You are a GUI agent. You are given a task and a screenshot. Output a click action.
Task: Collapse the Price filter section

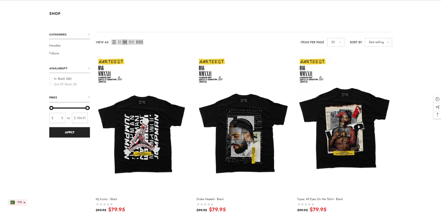click(x=89, y=97)
